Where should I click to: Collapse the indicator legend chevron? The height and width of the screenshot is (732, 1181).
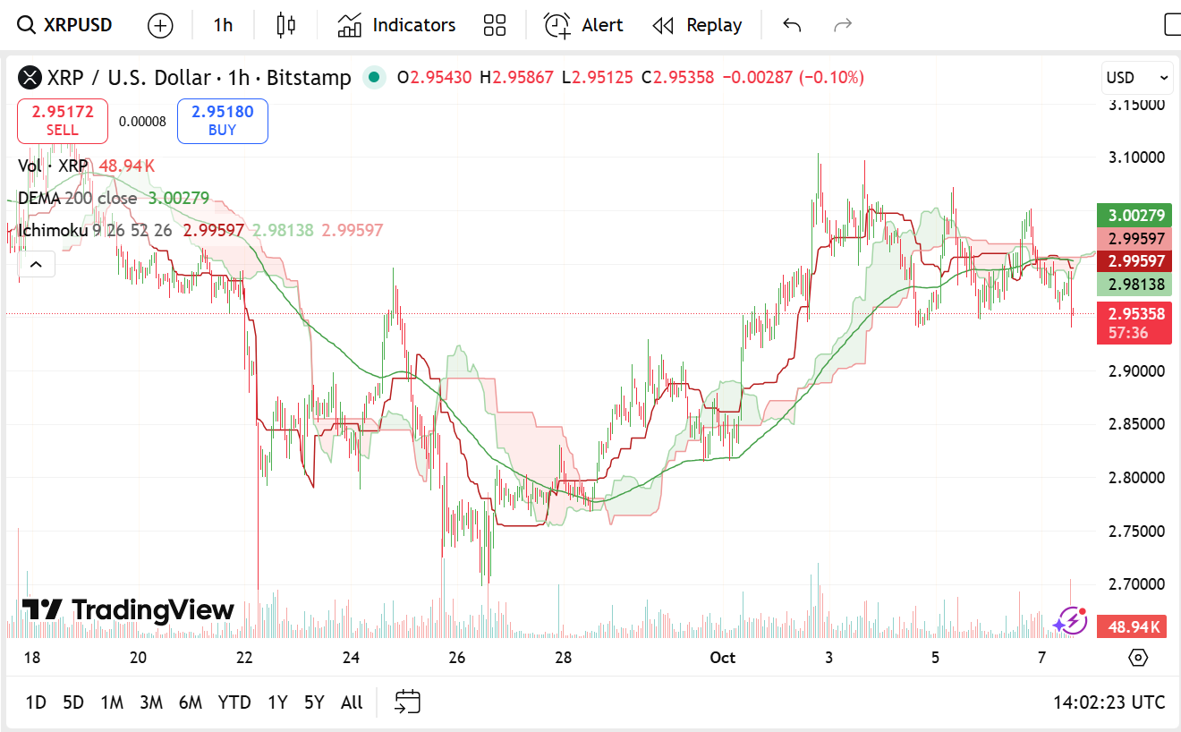click(x=37, y=264)
